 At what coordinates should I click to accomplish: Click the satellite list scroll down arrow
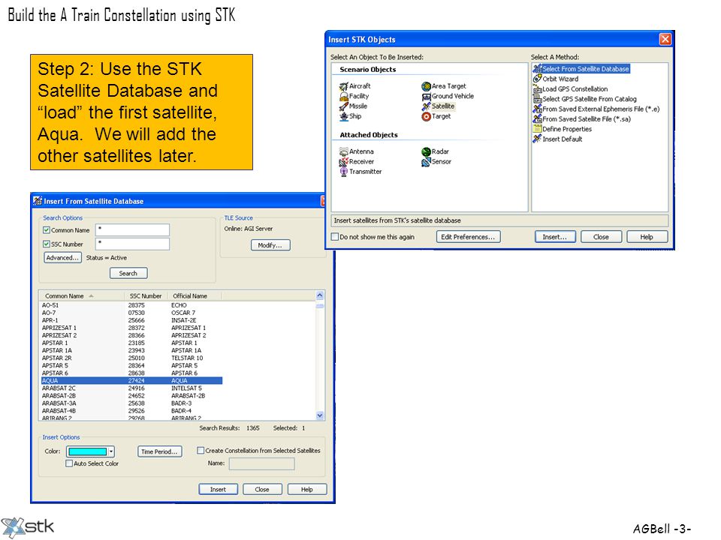click(320, 415)
